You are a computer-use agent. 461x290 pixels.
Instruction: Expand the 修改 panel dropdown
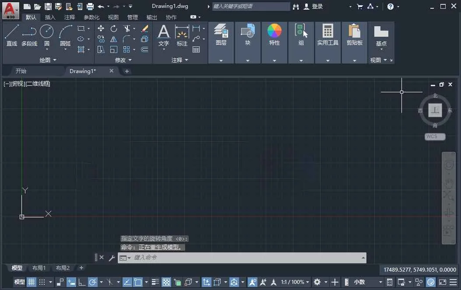(123, 60)
